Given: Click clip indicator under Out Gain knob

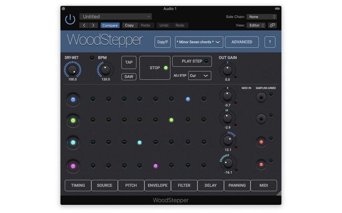Looking at the screenshot, I should [236, 77].
